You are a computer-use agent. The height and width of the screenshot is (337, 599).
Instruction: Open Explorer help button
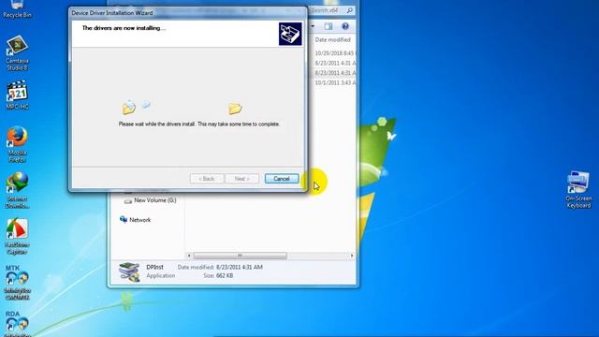click(x=345, y=26)
